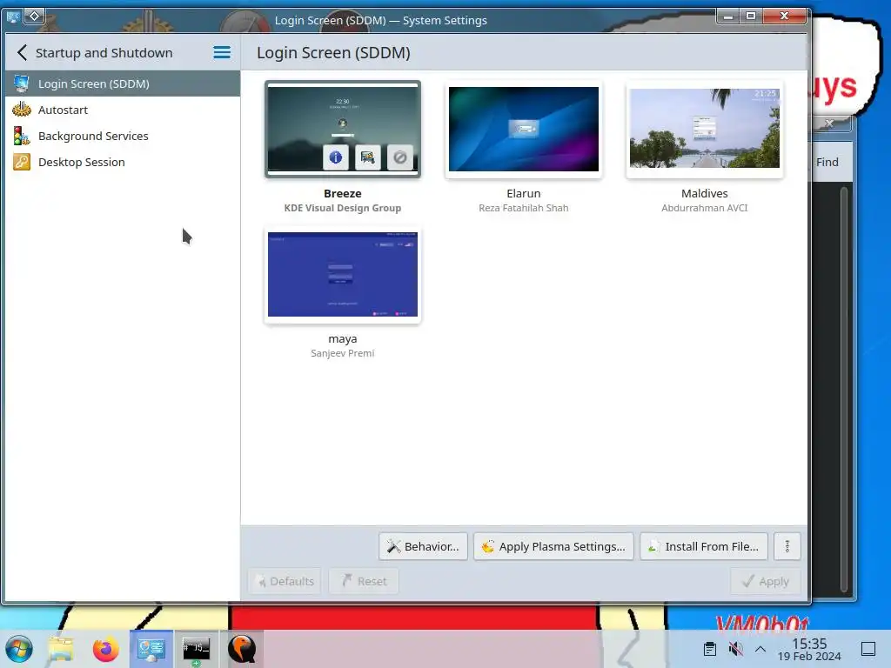Image resolution: width=891 pixels, height=668 pixels.
Task: Select the maya login theme thumbnail
Action: 343,274
